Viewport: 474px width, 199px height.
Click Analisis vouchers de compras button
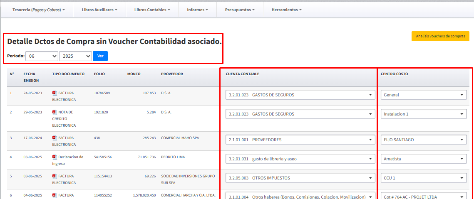[440, 36]
